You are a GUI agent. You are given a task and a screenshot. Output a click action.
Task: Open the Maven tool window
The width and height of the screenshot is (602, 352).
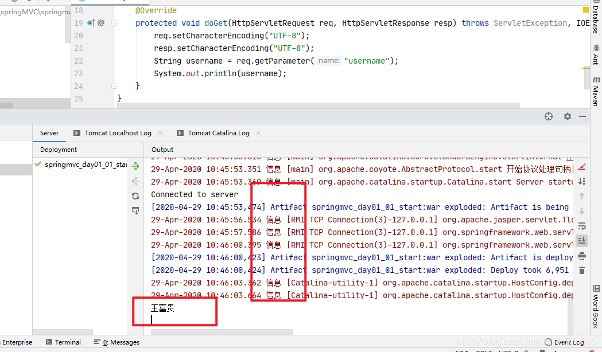click(x=596, y=91)
